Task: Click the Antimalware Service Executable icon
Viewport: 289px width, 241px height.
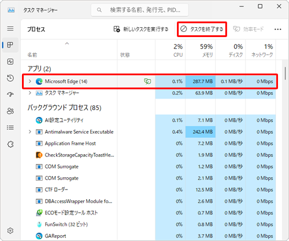Action: (x=39, y=132)
